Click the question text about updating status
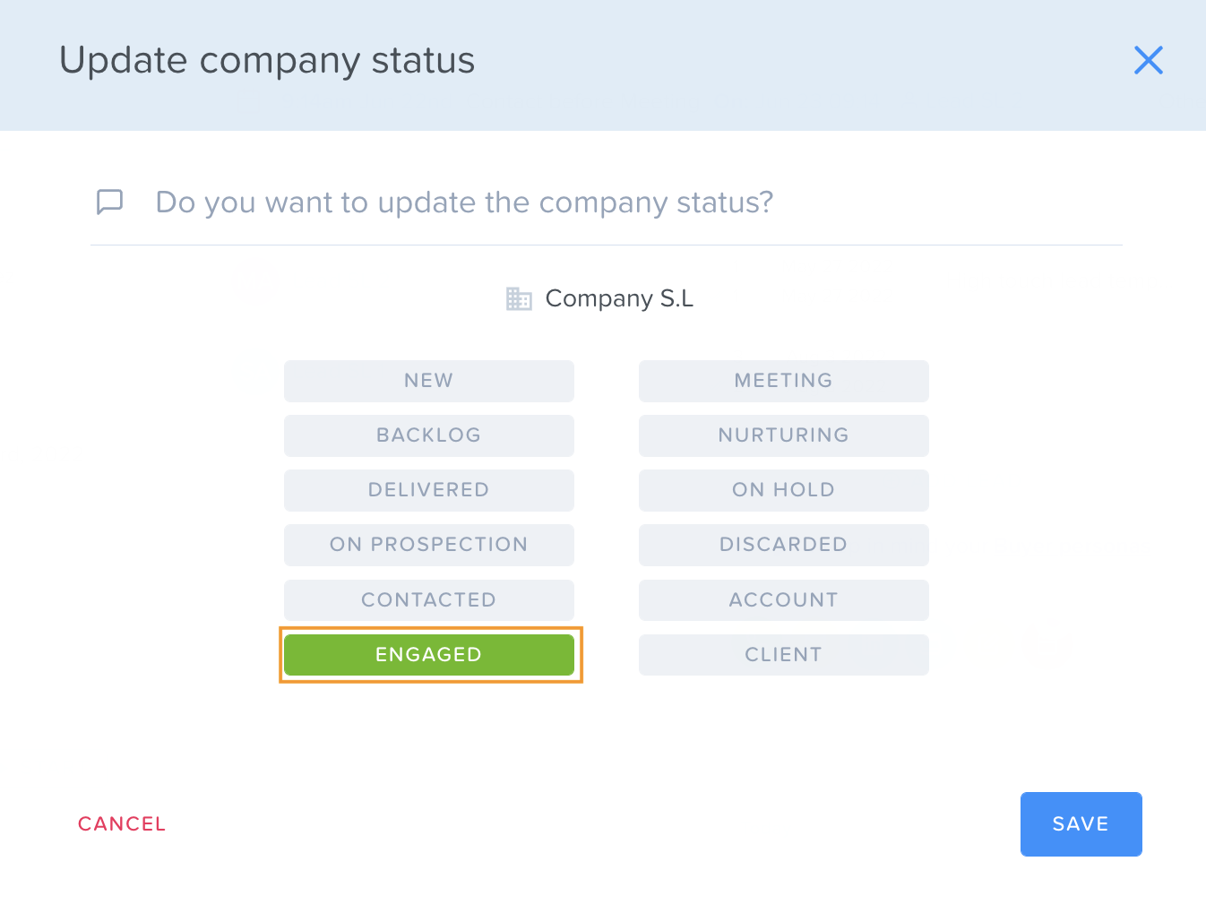 tap(464, 202)
